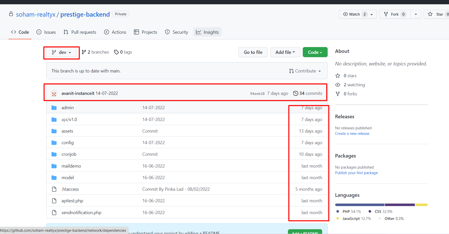Open the Commit By Pinka Lad commit message
The height and width of the screenshot is (234, 449).
point(176,189)
